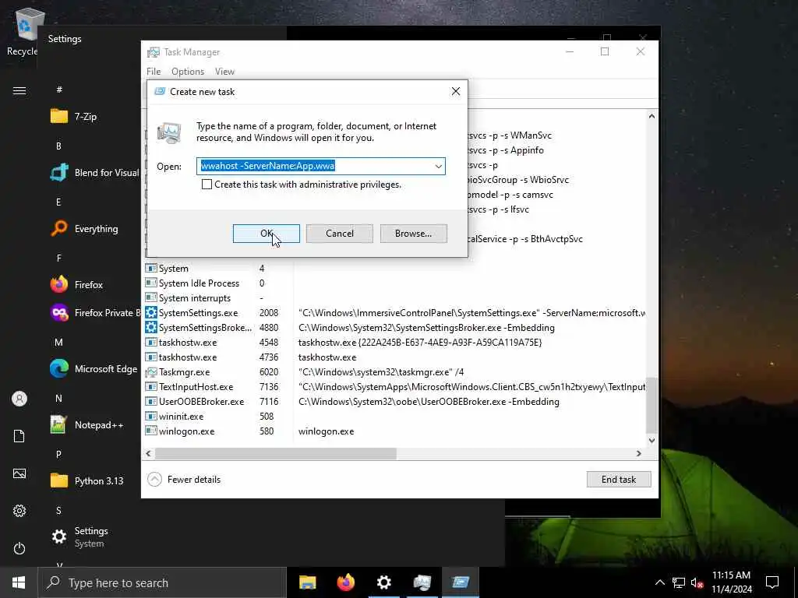Image resolution: width=798 pixels, height=598 pixels.
Task: Select the System process row
Action: (x=395, y=268)
